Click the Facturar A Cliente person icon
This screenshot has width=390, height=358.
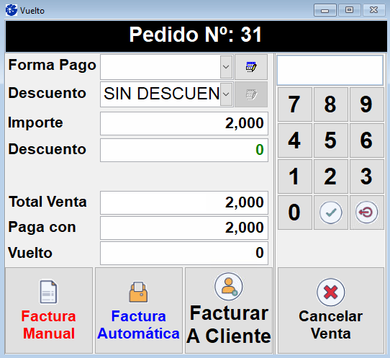229,286
